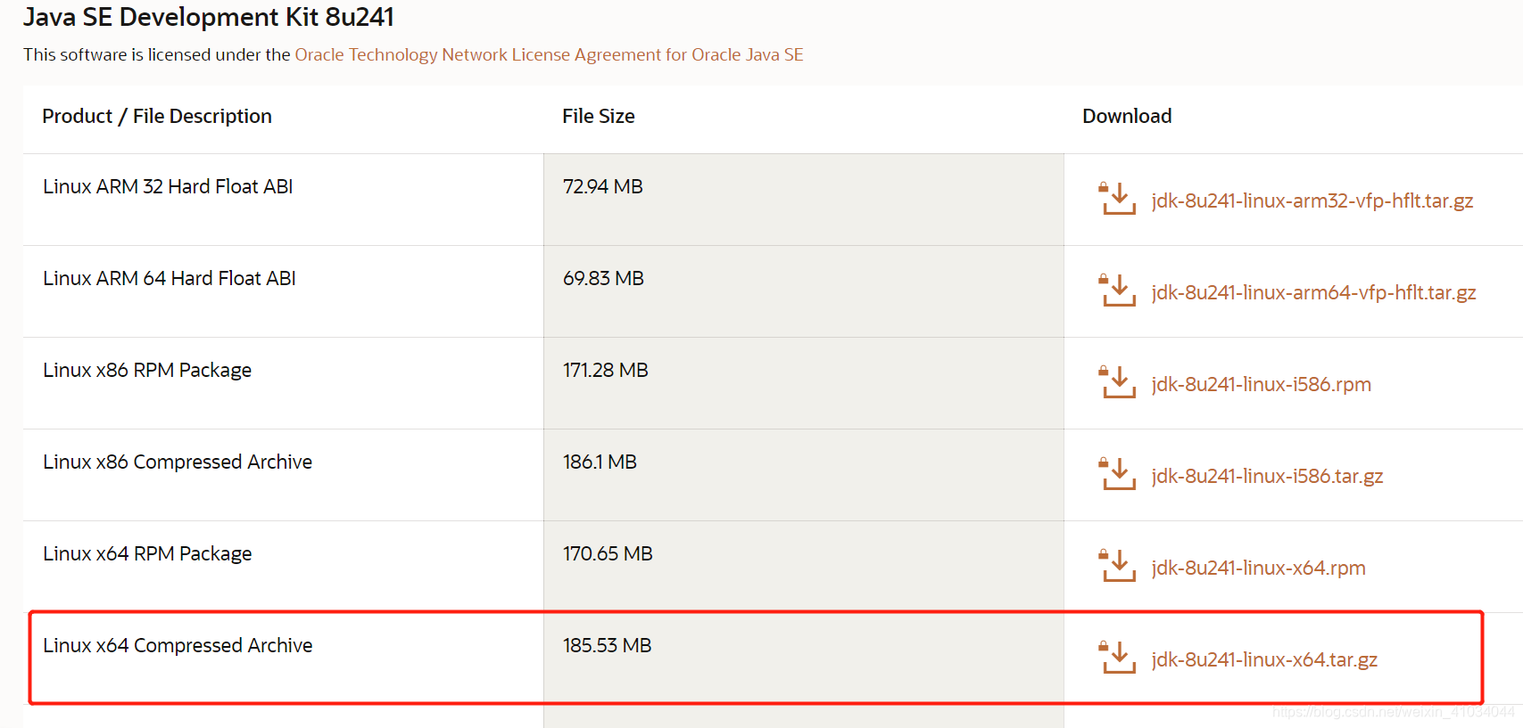Open the Oracle Technology Network License Agreement link

[549, 55]
